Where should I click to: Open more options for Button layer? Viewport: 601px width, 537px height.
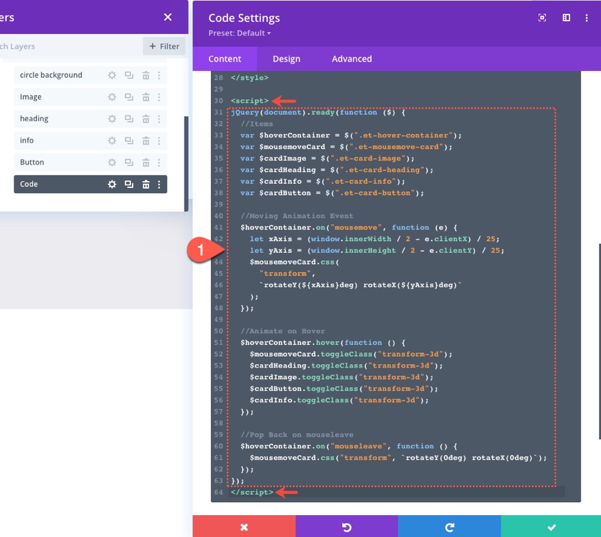tap(159, 163)
